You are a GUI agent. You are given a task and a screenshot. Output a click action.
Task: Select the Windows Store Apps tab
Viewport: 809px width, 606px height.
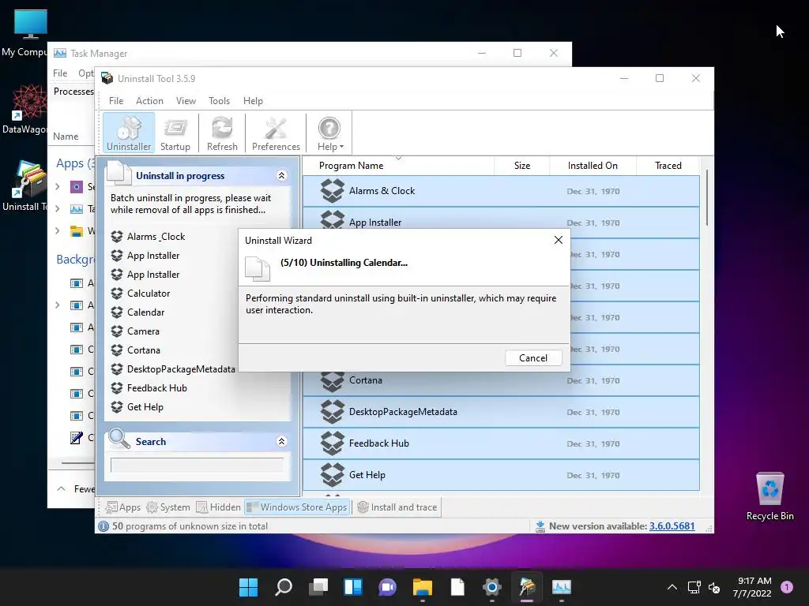[297, 507]
